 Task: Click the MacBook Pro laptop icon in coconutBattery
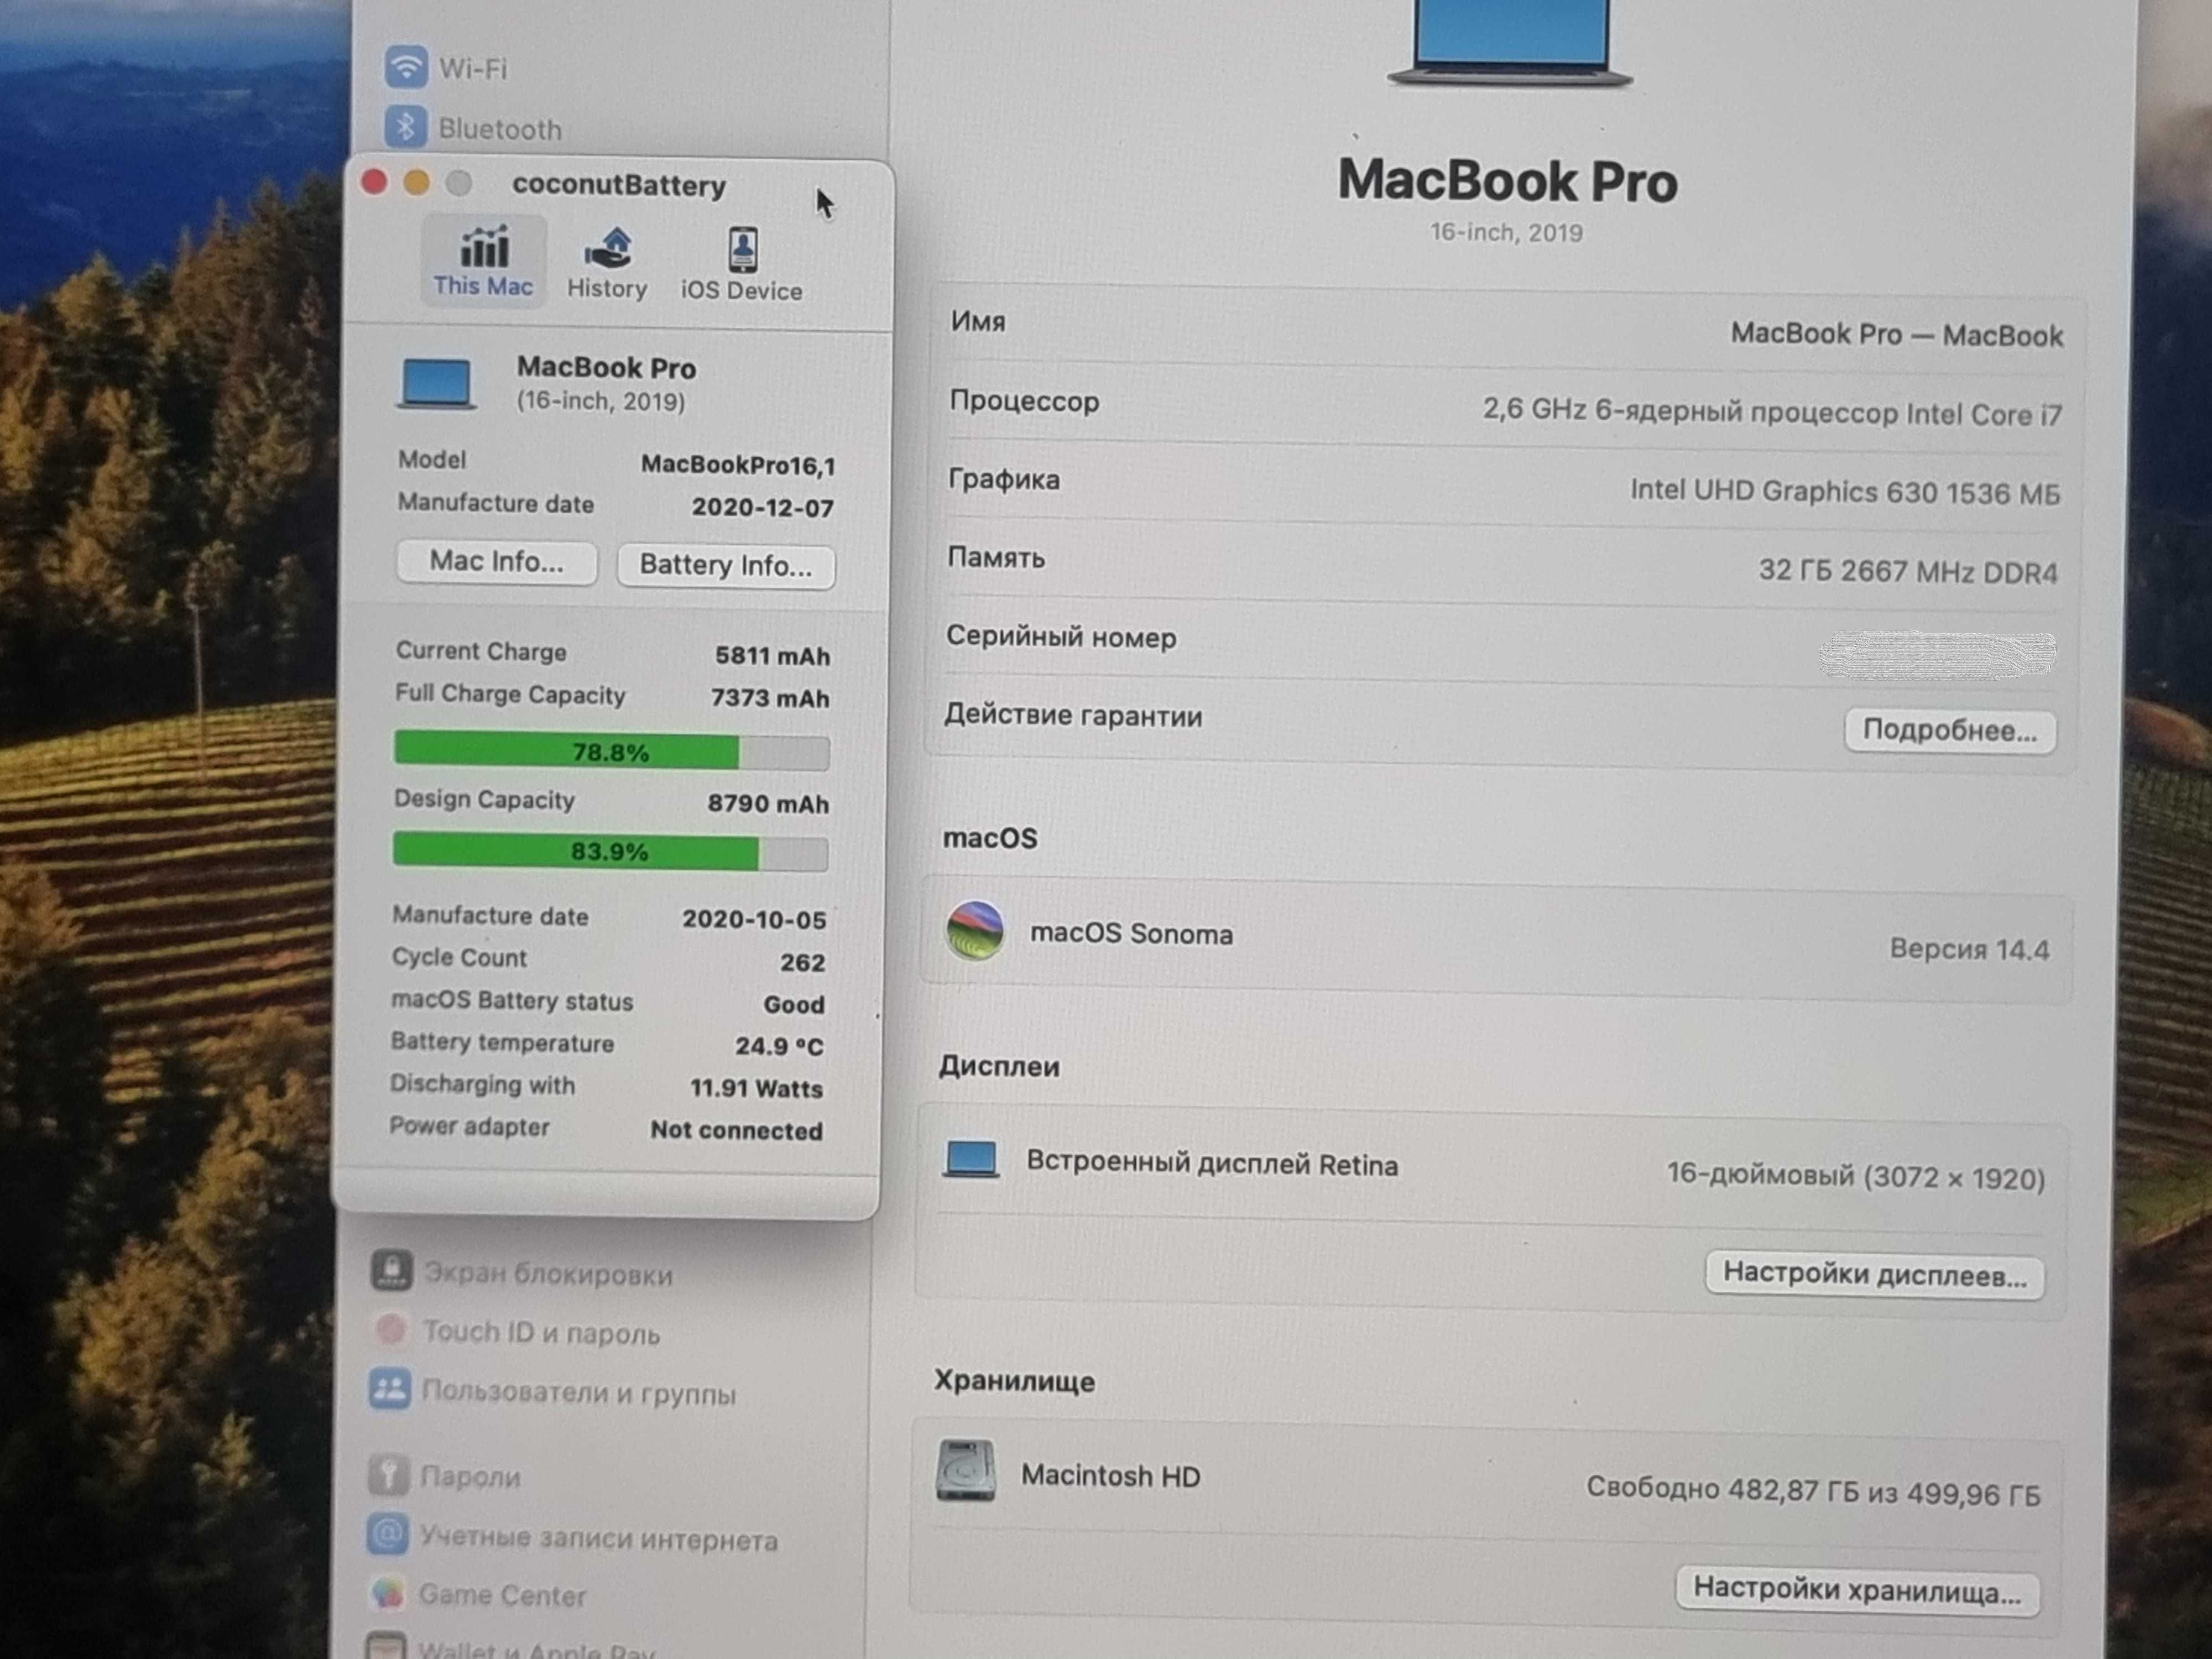tap(436, 384)
